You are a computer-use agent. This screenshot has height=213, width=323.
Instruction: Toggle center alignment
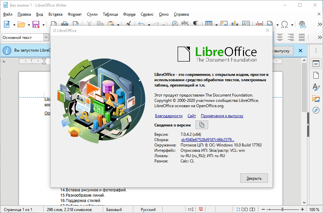tap(280, 37)
